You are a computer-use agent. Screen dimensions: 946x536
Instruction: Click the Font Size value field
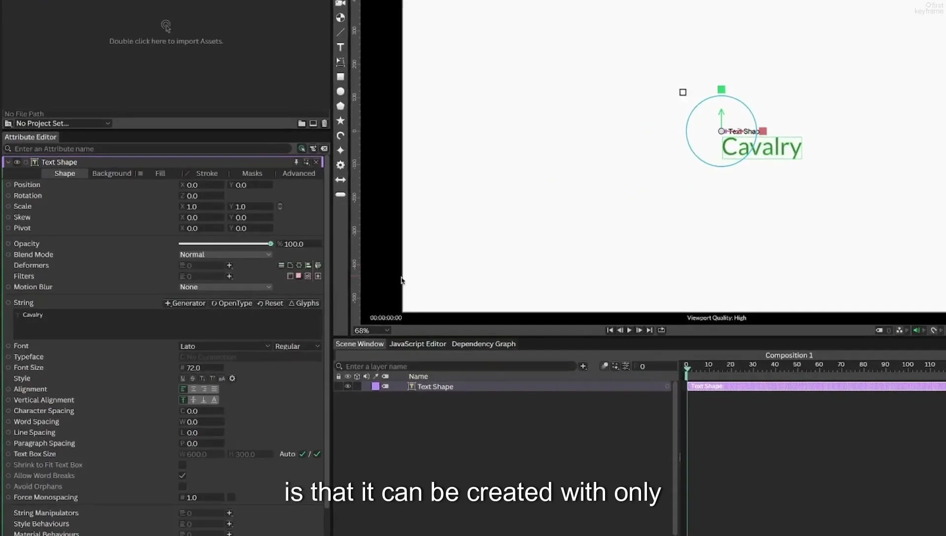tap(202, 368)
